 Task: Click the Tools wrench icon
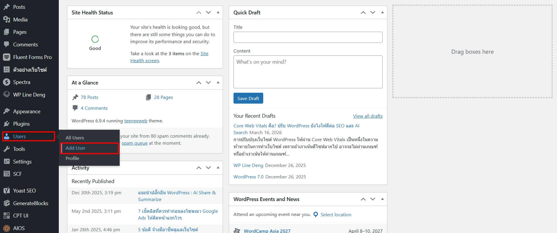point(6,149)
